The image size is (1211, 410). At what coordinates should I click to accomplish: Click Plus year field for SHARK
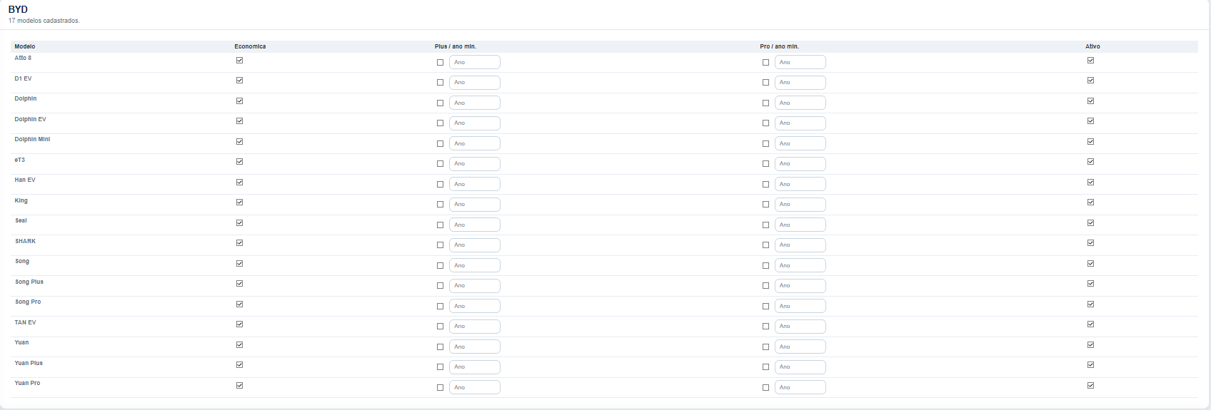(x=474, y=245)
